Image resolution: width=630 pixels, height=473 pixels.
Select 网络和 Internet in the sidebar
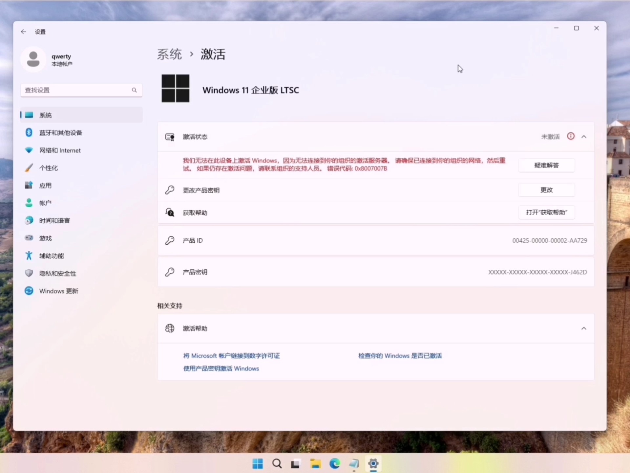point(81,150)
